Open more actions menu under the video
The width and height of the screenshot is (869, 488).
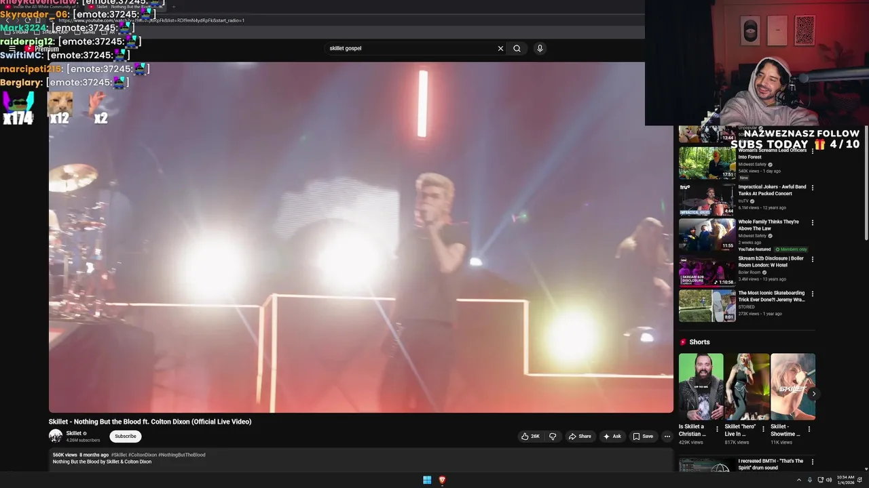click(x=667, y=436)
